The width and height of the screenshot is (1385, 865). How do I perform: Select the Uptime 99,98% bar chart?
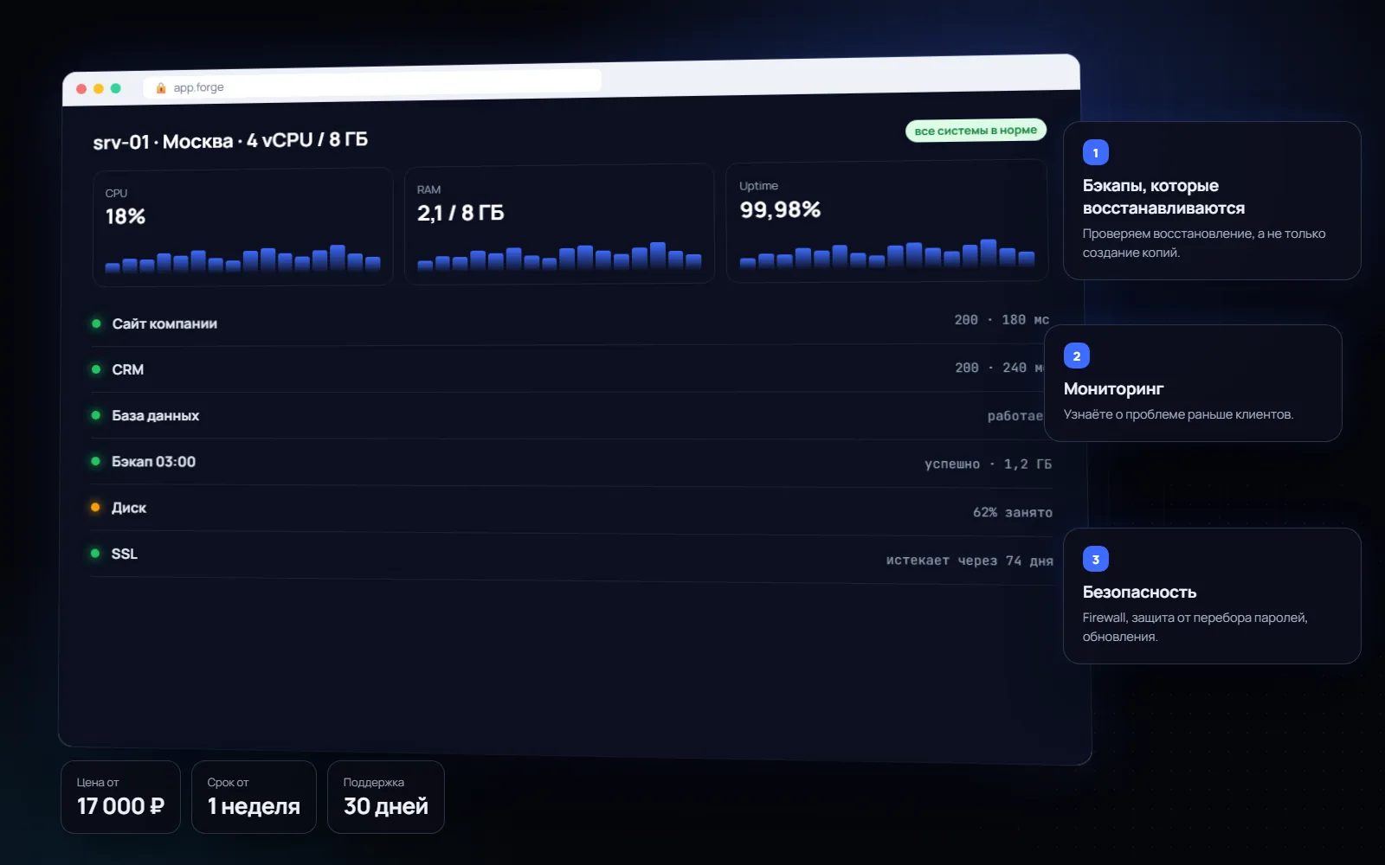(887, 253)
